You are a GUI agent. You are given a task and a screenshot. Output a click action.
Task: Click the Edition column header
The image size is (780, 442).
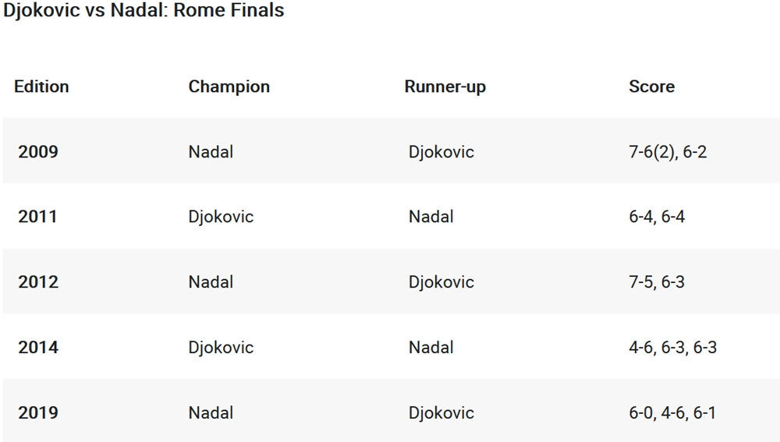pos(41,87)
